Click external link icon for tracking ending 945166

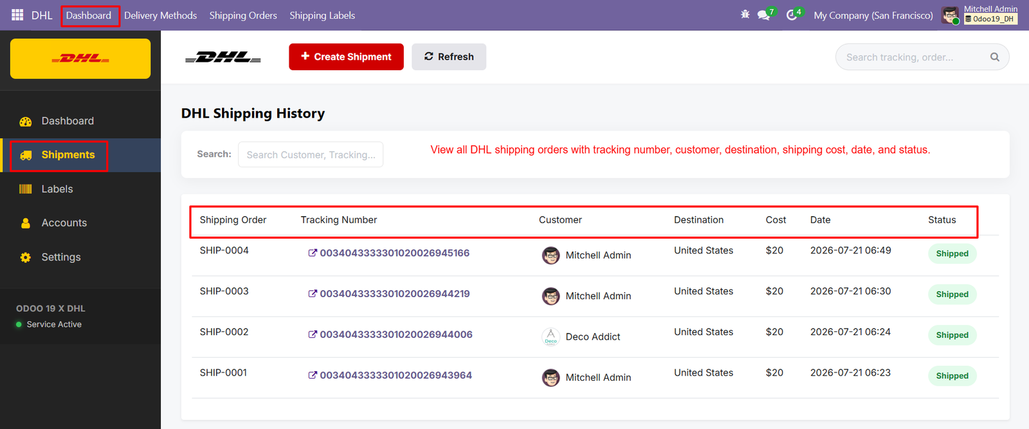pyautogui.click(x=313, y=253)
